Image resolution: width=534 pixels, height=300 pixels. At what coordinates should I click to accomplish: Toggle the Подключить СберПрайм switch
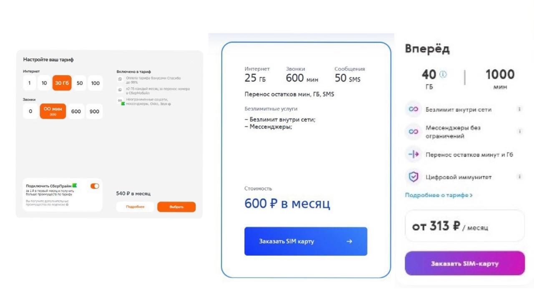[95, 186]
